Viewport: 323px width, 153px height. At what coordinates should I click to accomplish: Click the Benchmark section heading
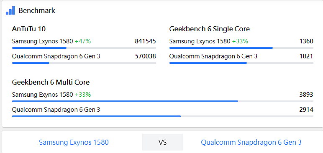[x=37, y=10]
